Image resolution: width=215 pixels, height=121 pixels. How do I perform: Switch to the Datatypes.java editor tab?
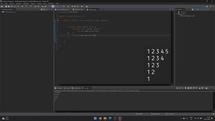(x=78, y=9)
